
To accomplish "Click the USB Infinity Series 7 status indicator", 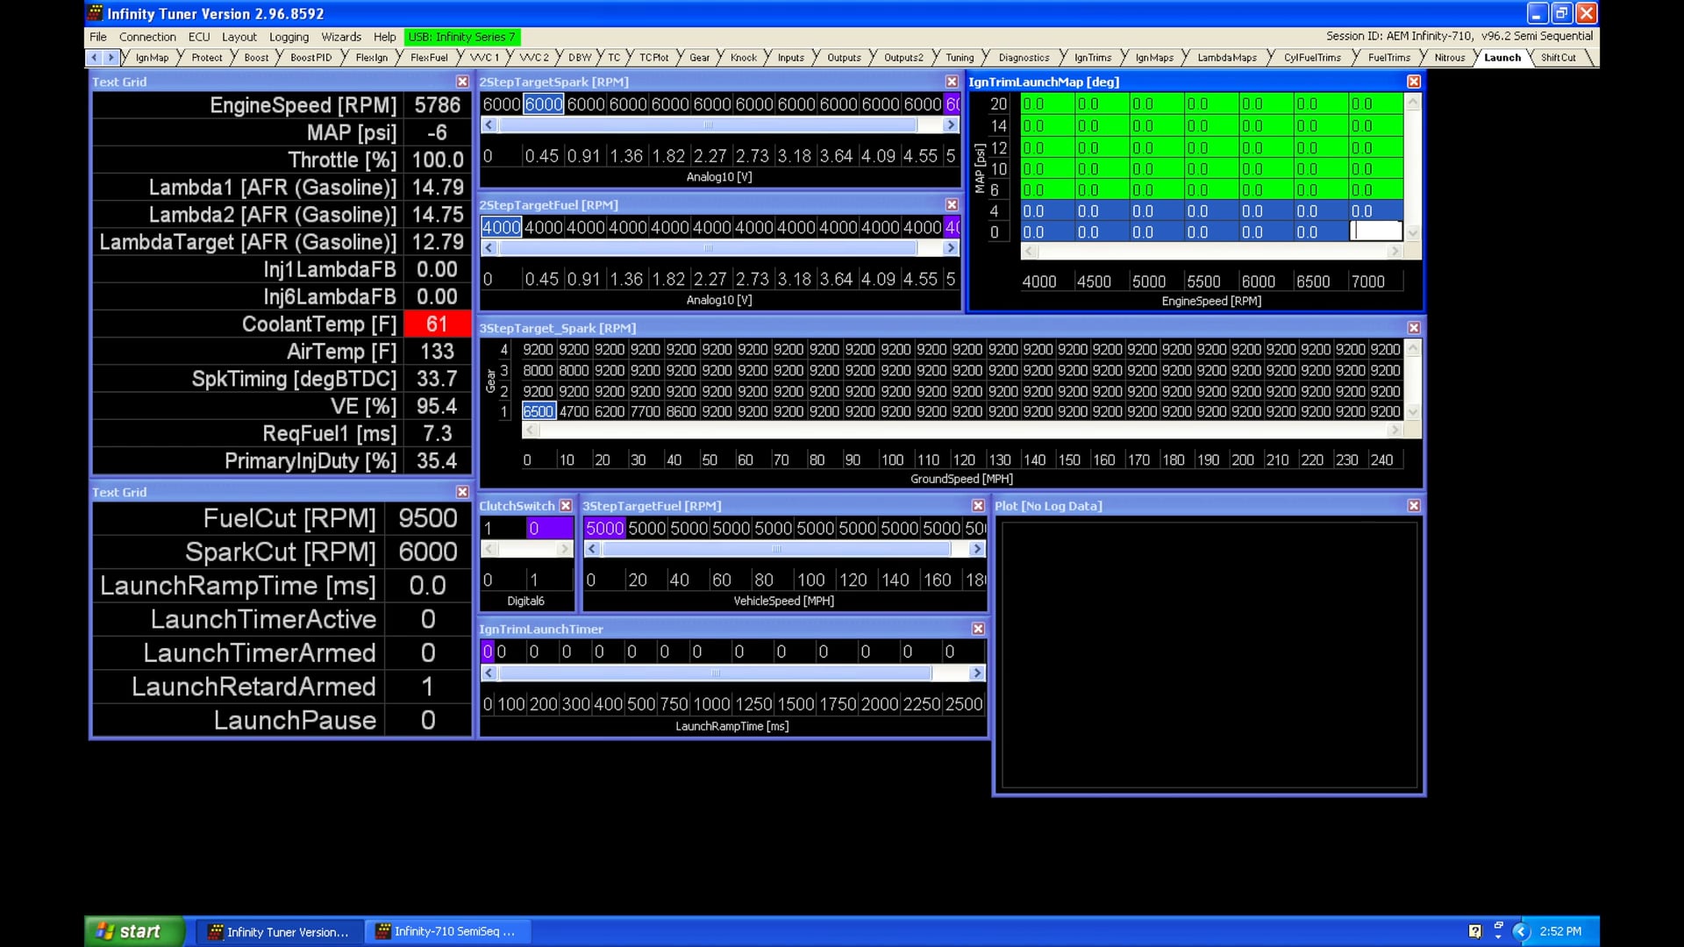I will 461,37.
